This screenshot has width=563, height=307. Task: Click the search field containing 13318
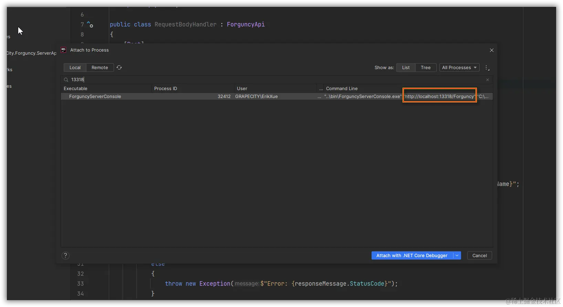(277, 80)
